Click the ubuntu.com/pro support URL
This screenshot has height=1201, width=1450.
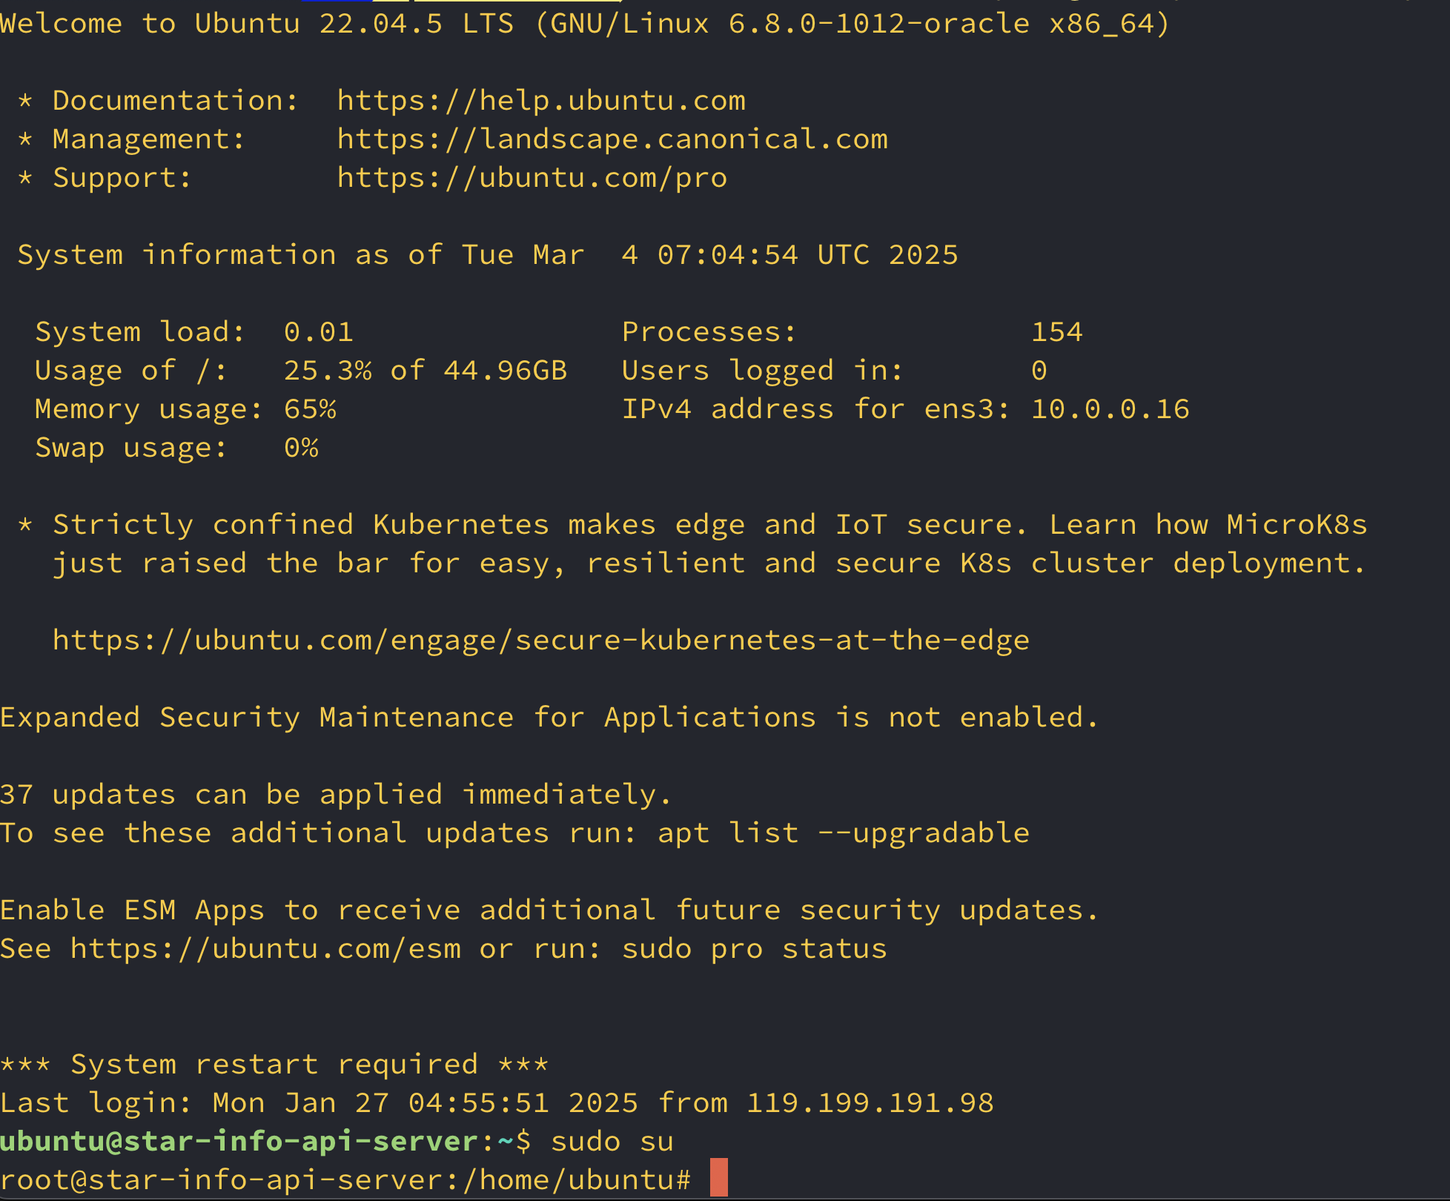click(x=532, y=178)
